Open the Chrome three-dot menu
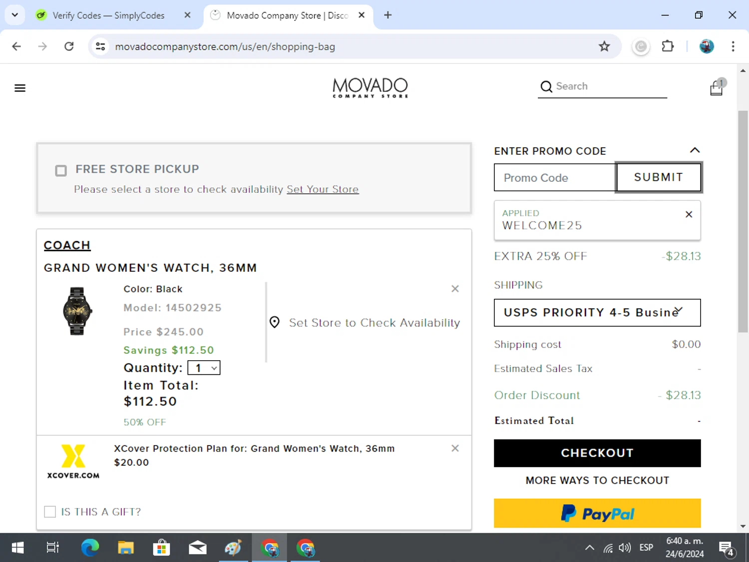The width and height of the screenshot is (749, 562). point(733,46)
